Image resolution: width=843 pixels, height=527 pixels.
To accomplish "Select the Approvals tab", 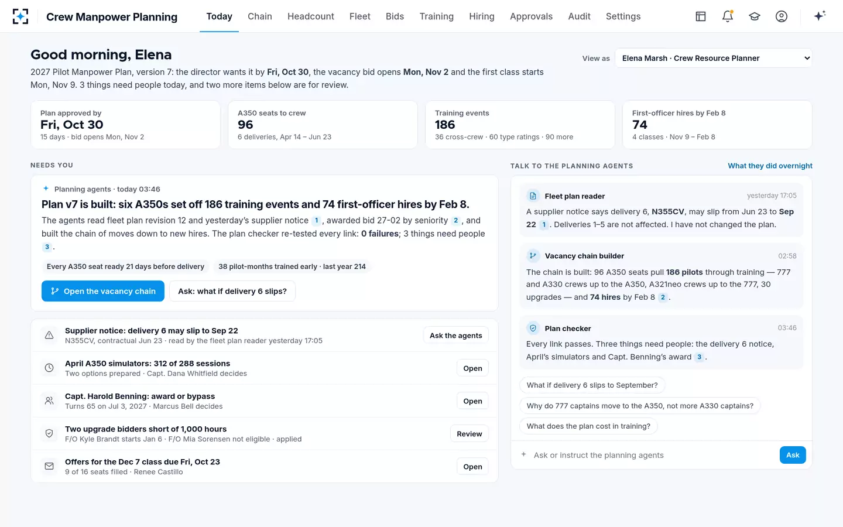I will pyautogui.click(x=531, y=16).
